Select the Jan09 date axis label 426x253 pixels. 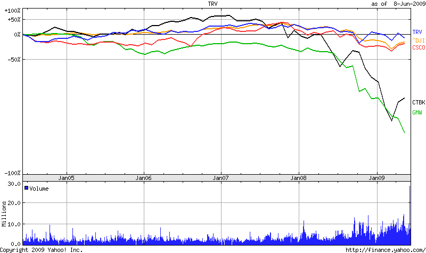(x=377, y=178)
